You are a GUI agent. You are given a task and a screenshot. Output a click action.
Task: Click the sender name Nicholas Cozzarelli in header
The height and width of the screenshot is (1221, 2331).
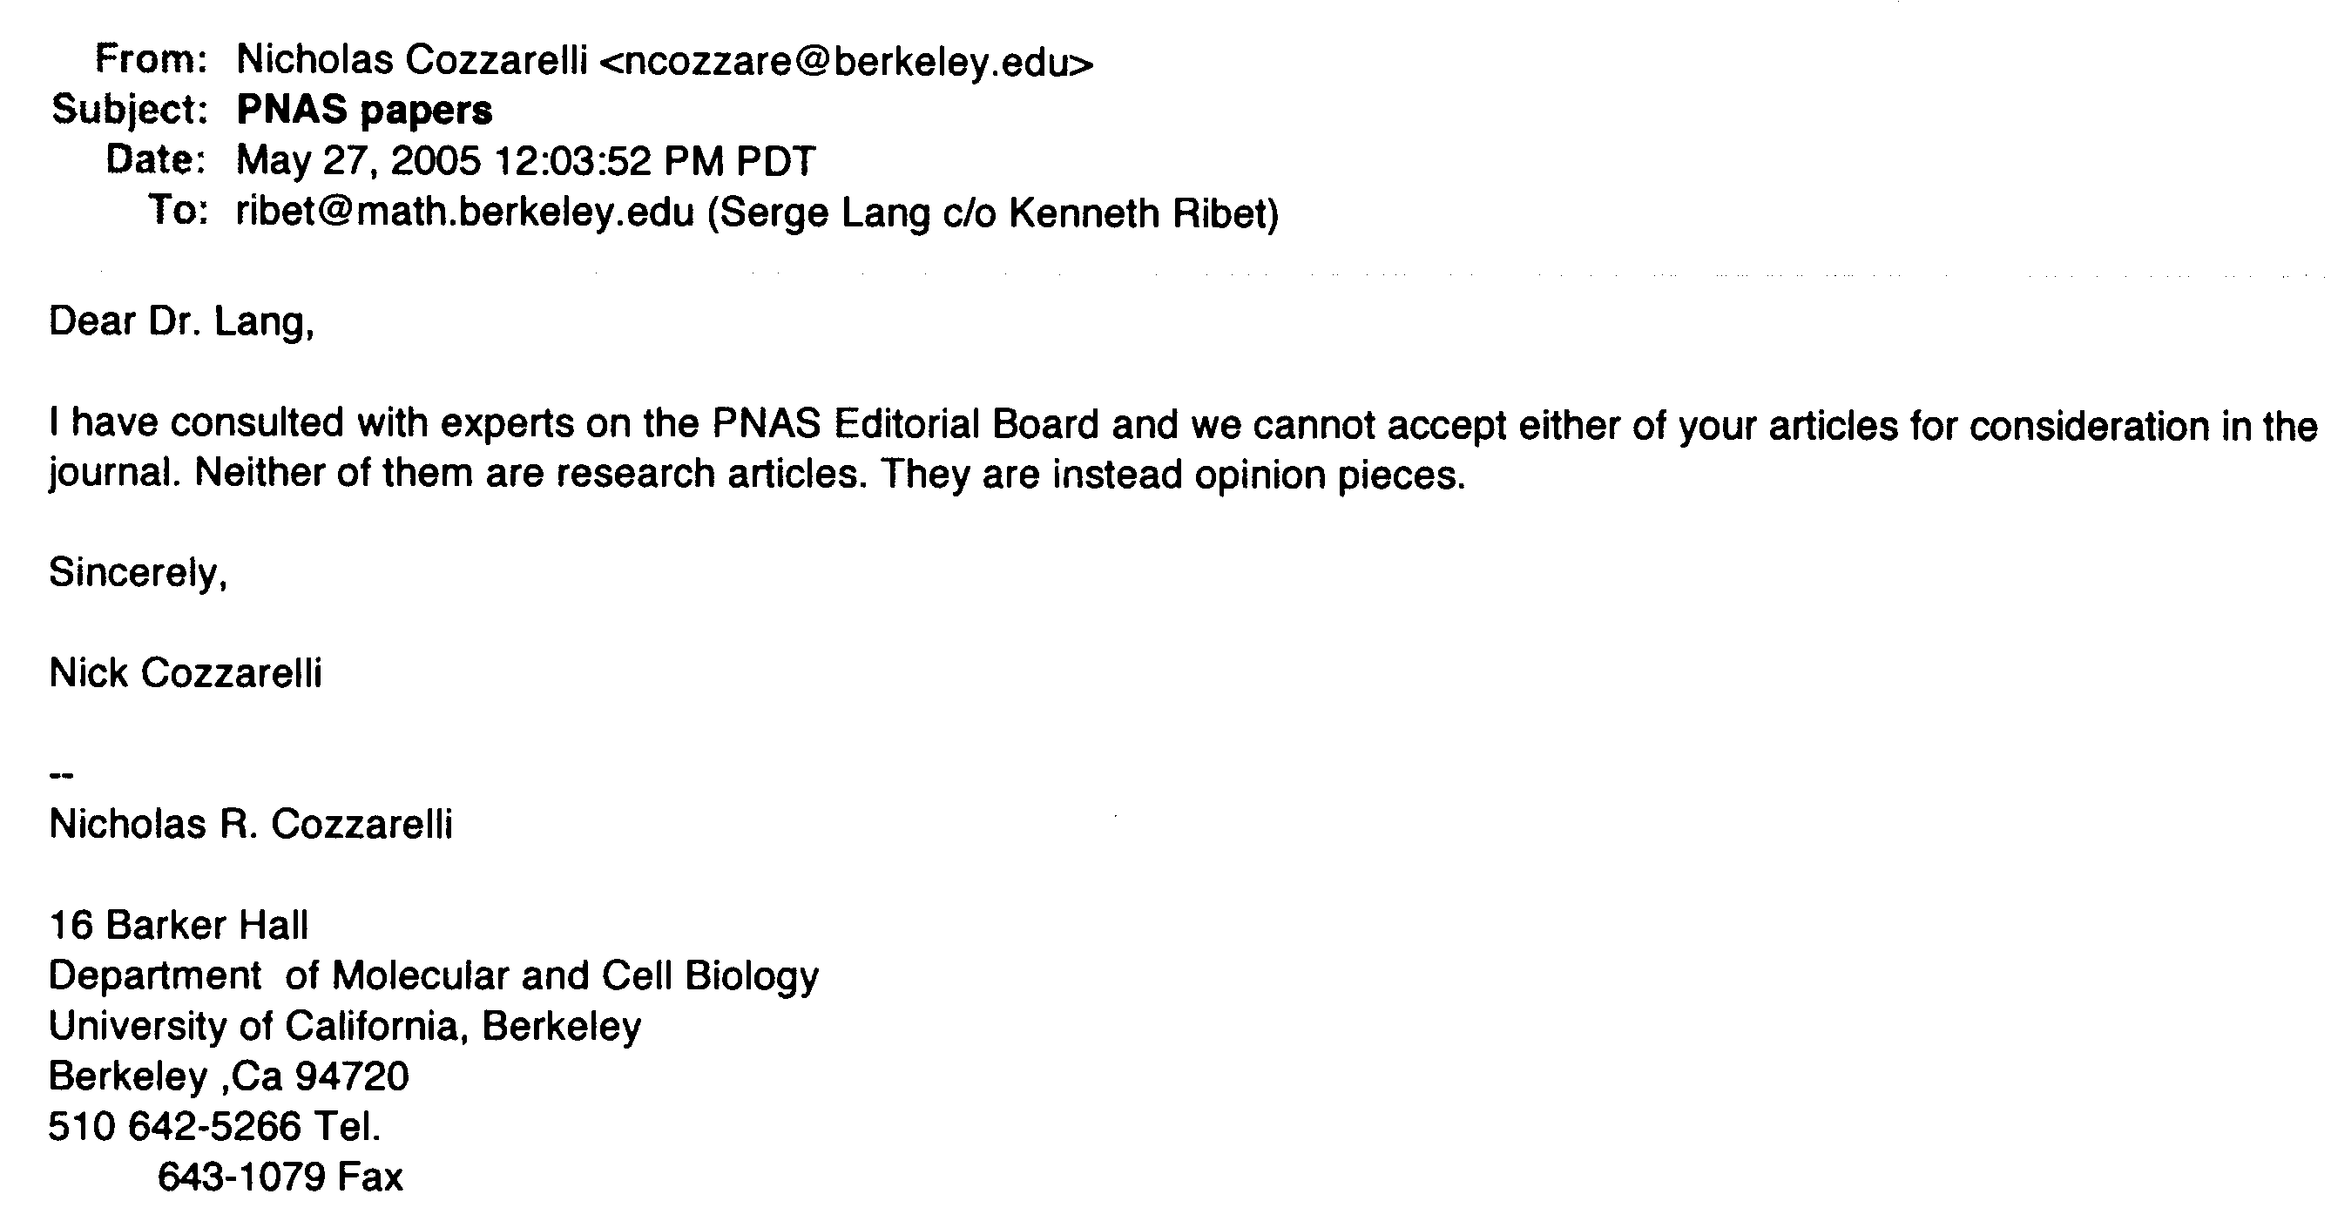[x=412, y=61]
